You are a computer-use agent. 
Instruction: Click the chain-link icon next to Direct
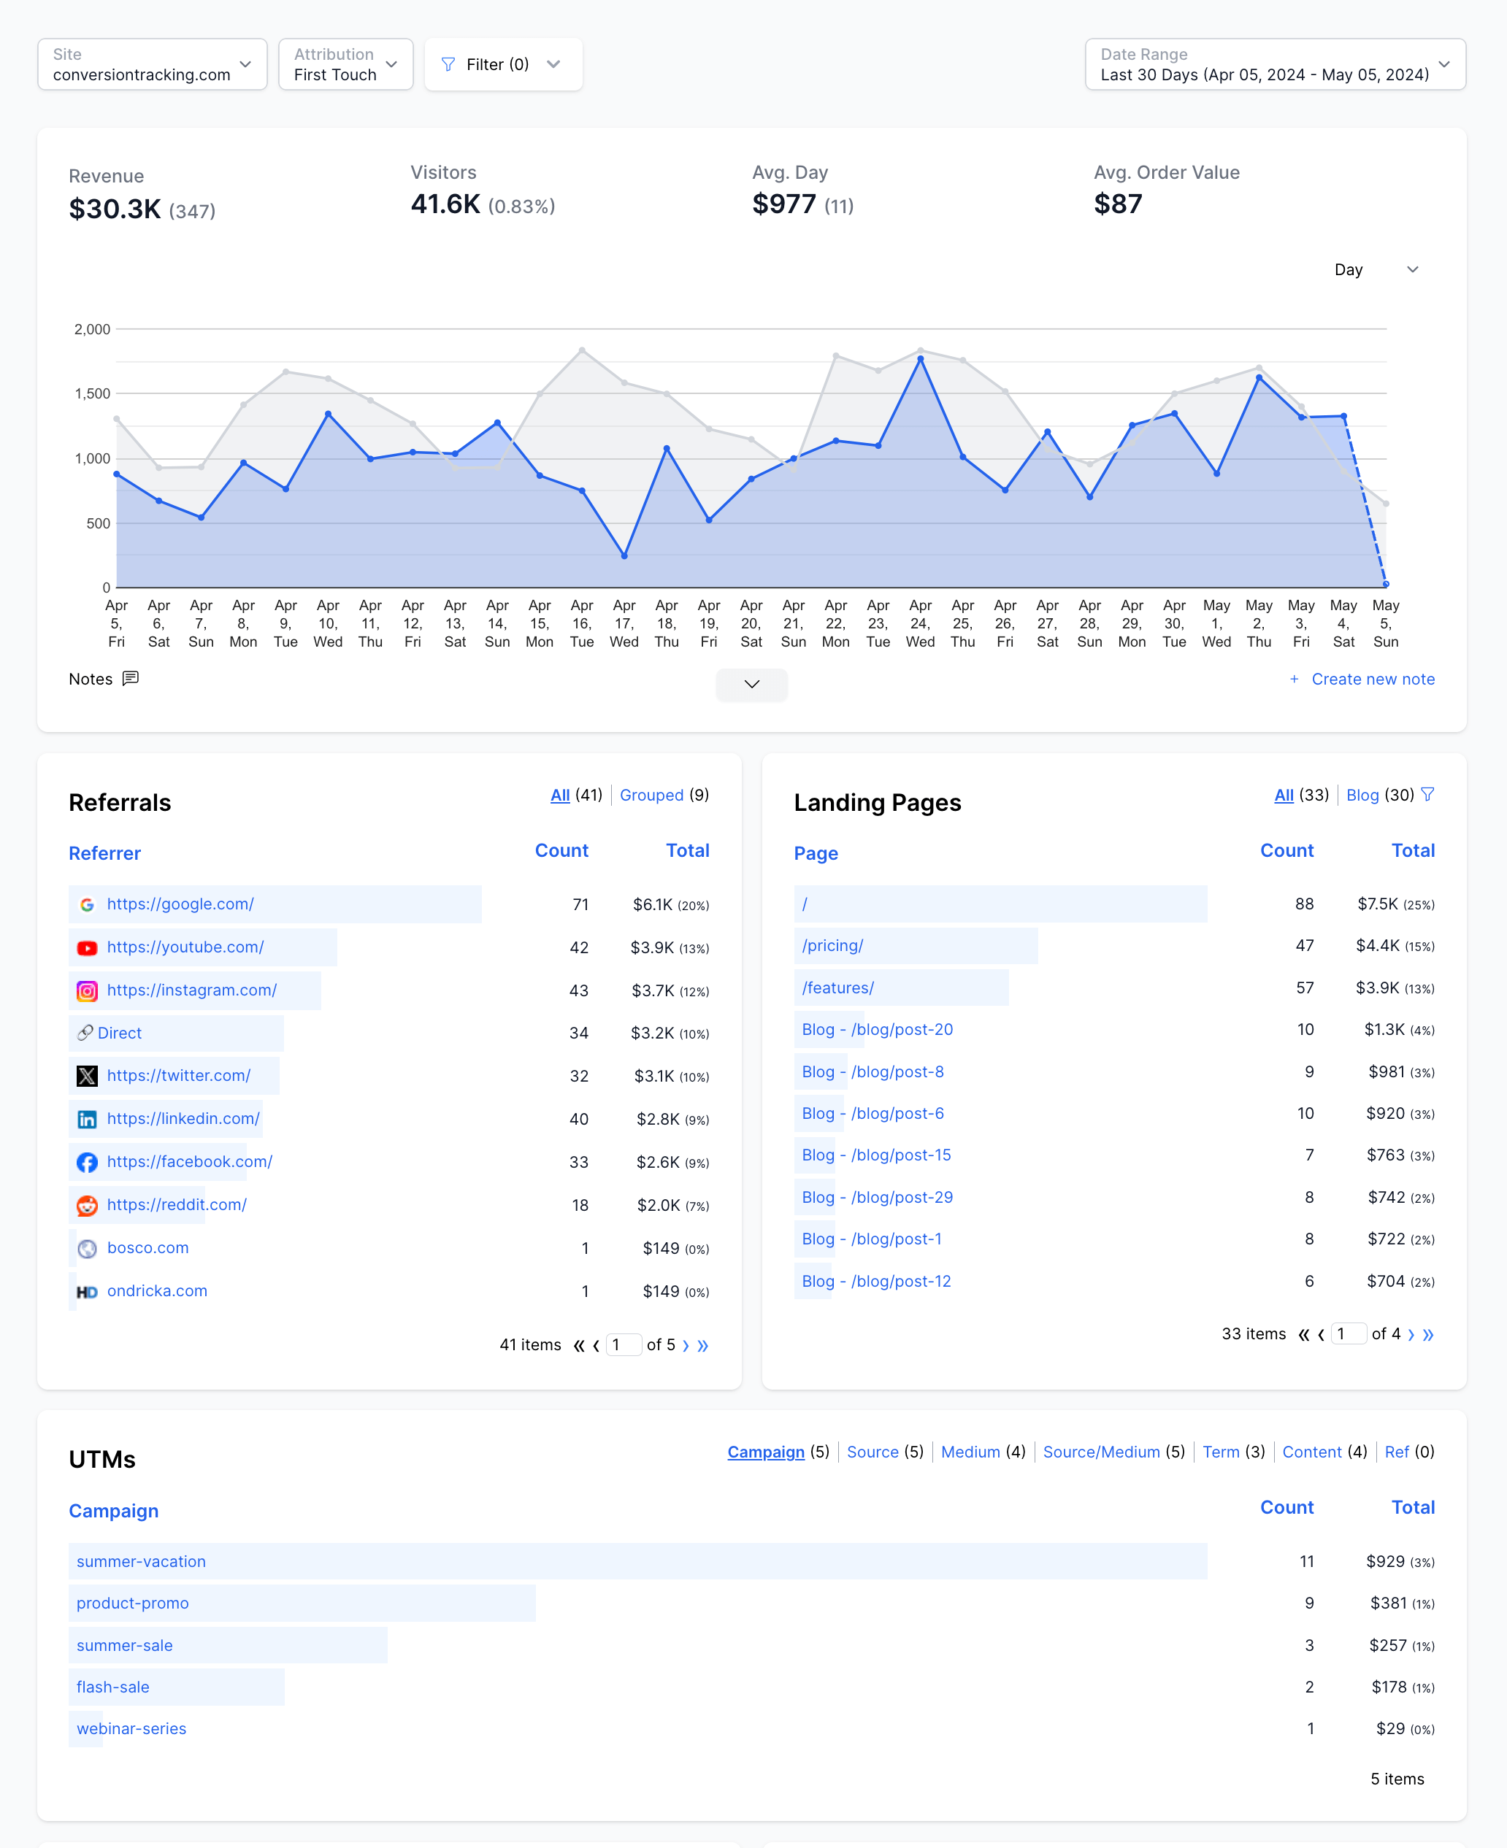(x=87, y=1033)
